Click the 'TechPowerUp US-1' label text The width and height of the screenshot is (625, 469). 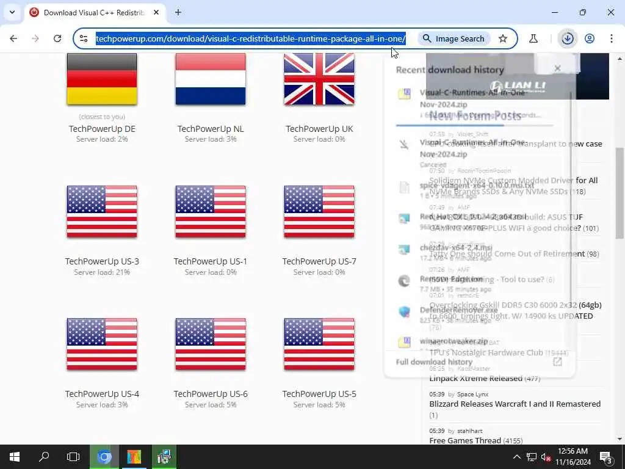coord(211,261)
